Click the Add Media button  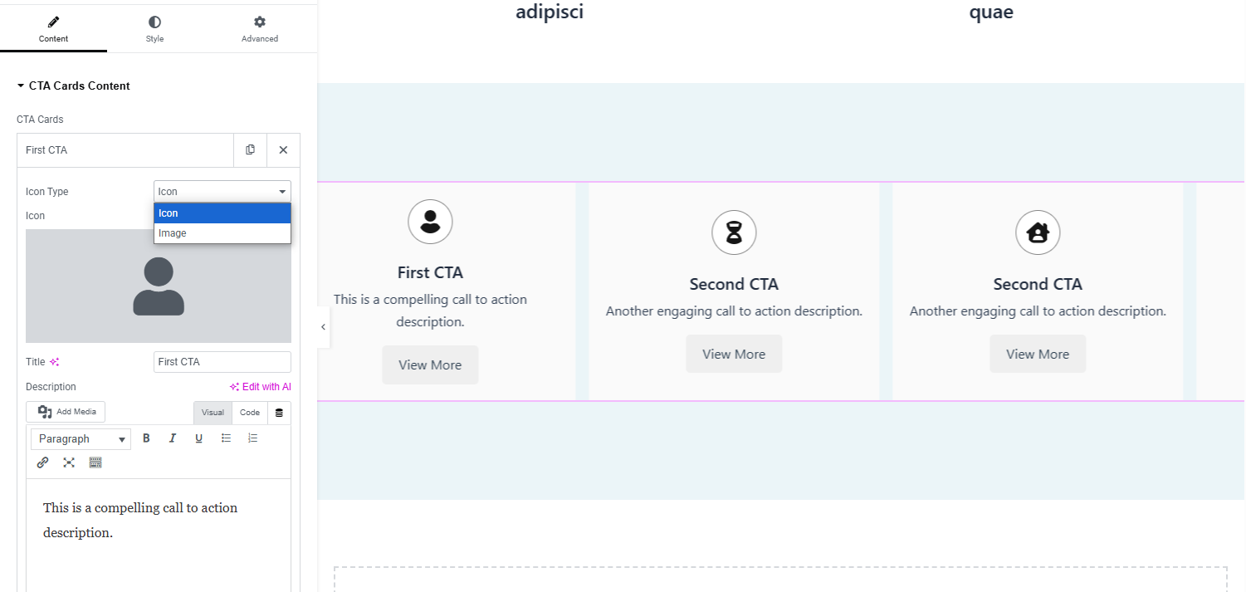pos(66,412)
